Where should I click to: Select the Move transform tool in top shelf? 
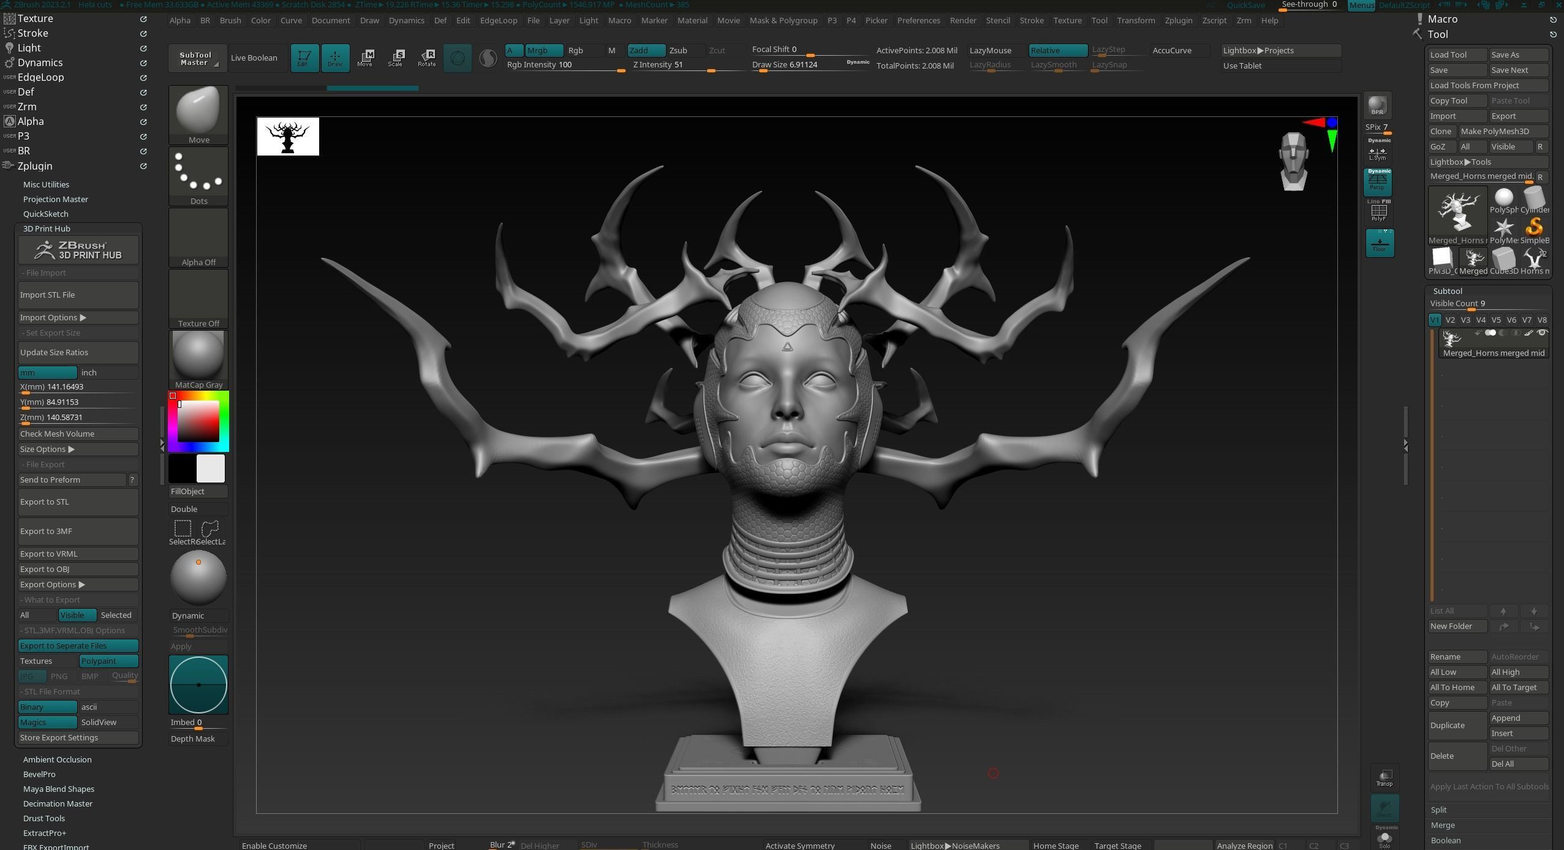click(365, 58)
